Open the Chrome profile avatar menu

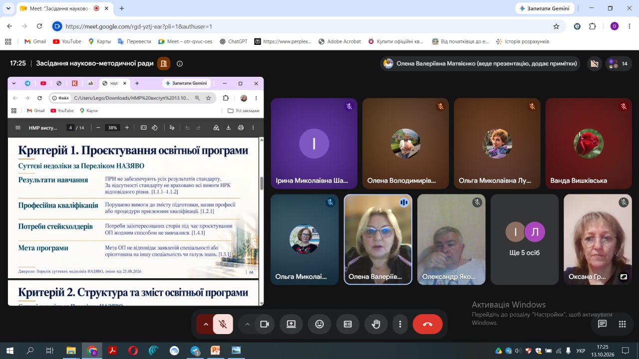[615, 26]
